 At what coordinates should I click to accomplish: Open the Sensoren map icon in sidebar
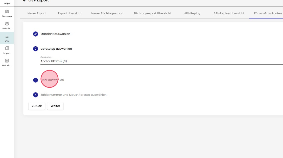click(x=7, y=12)
